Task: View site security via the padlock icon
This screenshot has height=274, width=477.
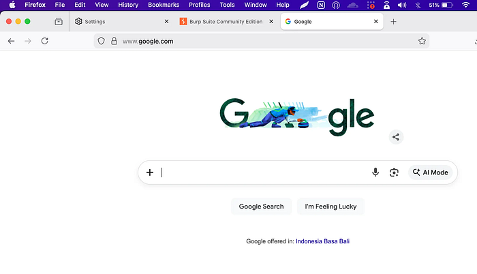Action: 114,41
